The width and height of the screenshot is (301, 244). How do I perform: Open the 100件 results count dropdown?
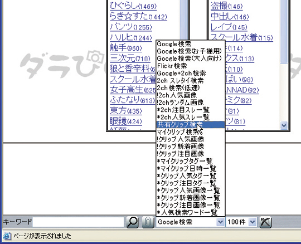[253, 222]
